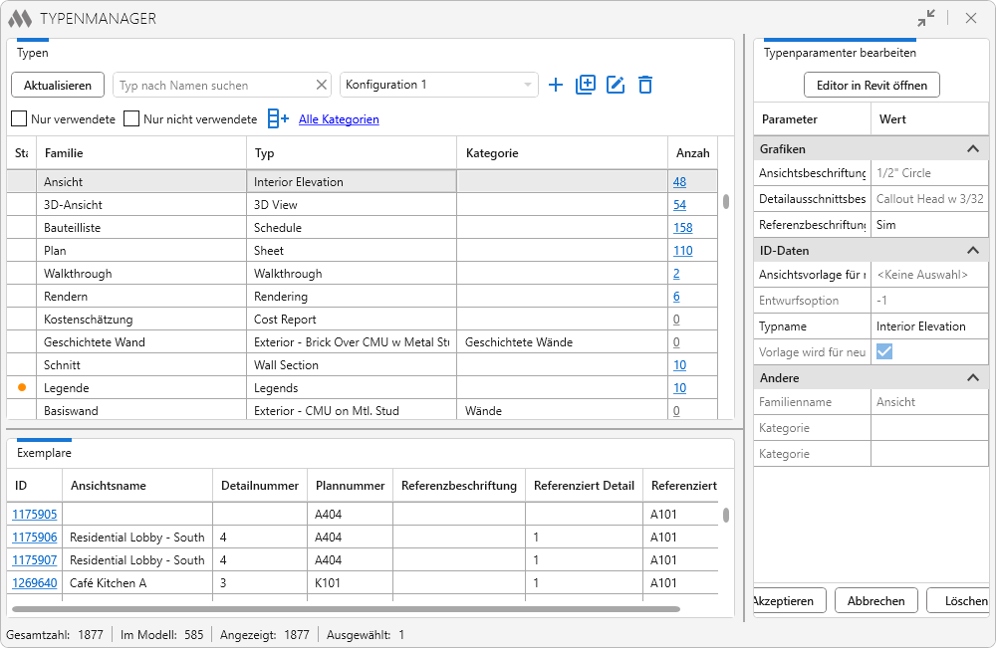
Task: Click the edit configuration pencil icon
Action: click(616, 86)
